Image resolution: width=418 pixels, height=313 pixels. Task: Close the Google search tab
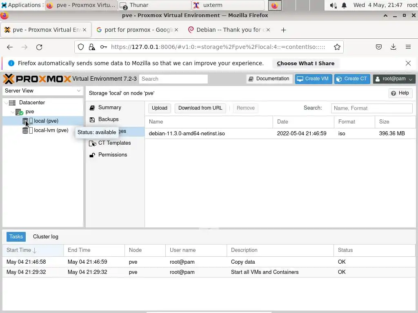(176, 30)
